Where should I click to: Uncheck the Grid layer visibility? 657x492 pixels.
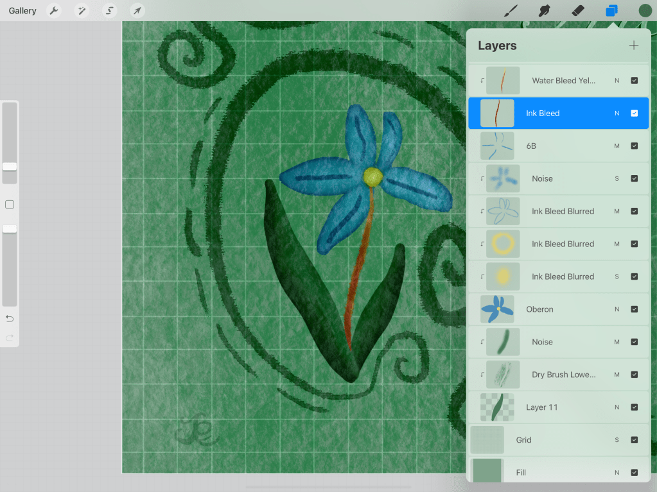coord(634,440)
